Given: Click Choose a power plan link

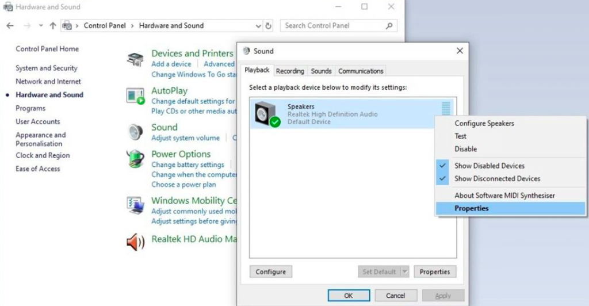Looking at the screenshot, I should [x=183, y=185].
